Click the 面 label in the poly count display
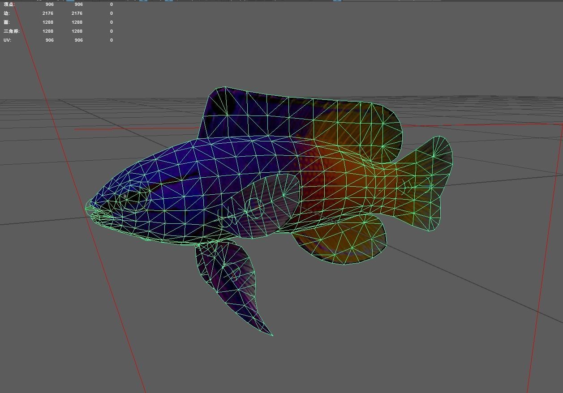The width and height of the screenshot is (563, 393). pos(6,22)
